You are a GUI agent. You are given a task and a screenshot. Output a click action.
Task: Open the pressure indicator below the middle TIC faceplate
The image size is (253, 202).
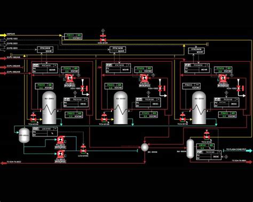point(148,115)
